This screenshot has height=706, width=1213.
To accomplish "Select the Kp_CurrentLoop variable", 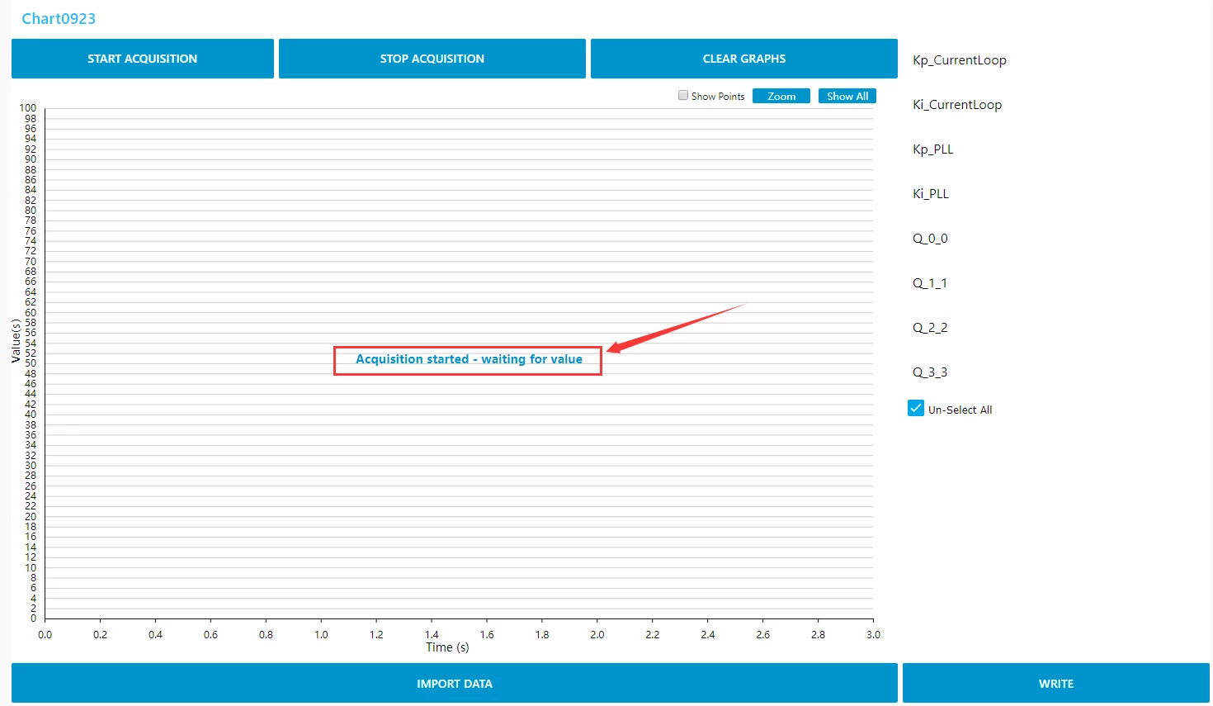I will (959, 60).
